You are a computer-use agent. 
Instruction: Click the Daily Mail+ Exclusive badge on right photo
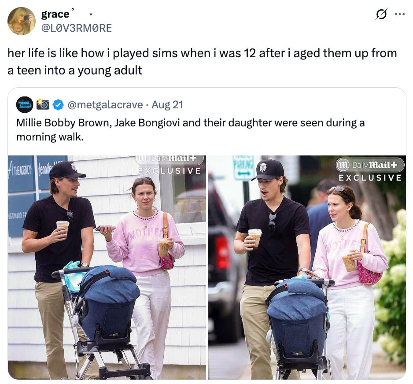pos(370,170)
